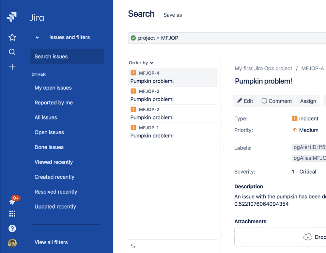Select issue MFJOP-2 in the list
This screenshot has height=253, width=326.
pyautogui.click(x=173, y=113)
